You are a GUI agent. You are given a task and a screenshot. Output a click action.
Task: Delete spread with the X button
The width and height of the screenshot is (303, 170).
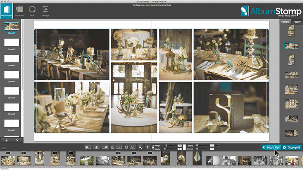click(x=17, y=140)
